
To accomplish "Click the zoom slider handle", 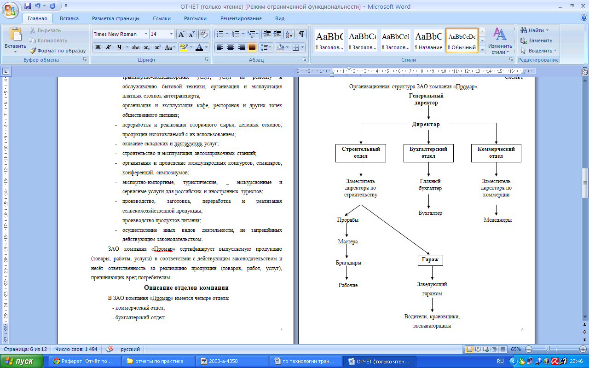I will (547, 349).
